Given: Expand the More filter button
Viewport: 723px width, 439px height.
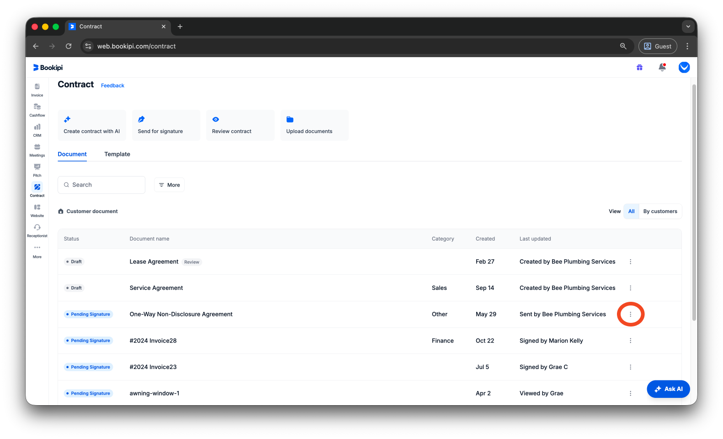Looking at the screenshot, I should (x=169, y=185).
